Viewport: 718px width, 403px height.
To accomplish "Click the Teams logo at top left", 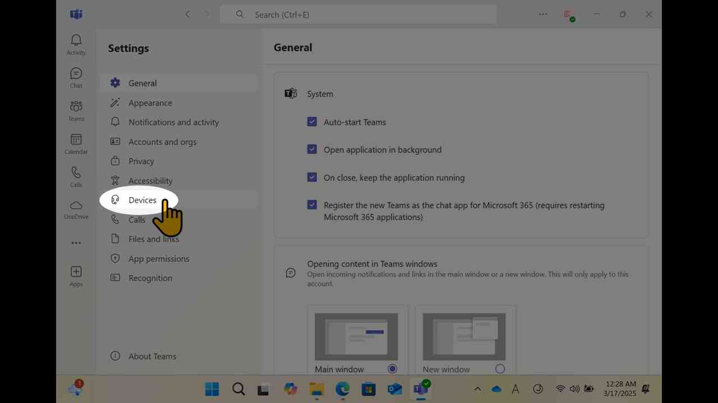I will coord(76,15).
